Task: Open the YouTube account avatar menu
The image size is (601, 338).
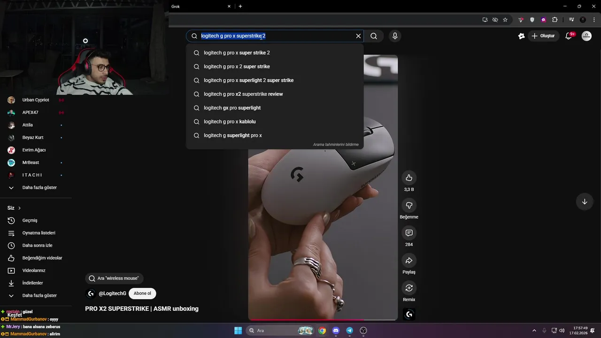Action: point(586,36)
